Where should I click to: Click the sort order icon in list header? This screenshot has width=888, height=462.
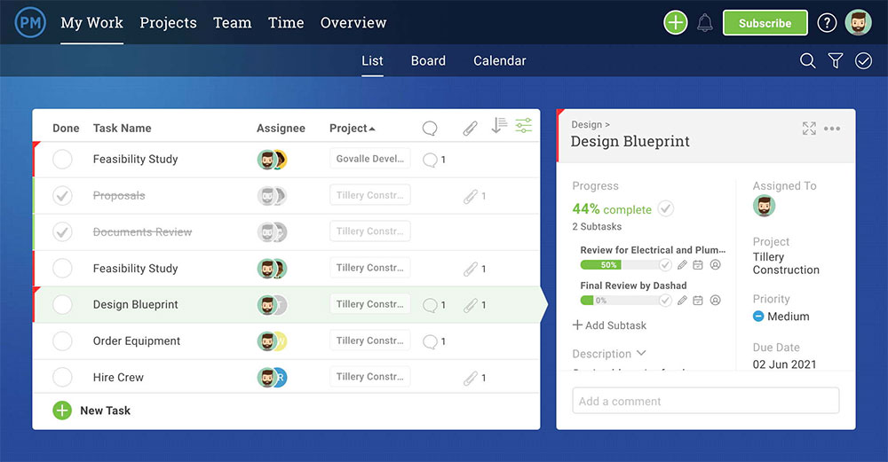click(499, 126)
